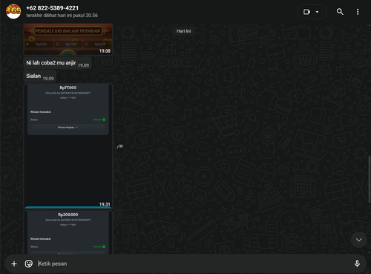
Task: Open the three-dot chat menu
Action: coord(358,12)
